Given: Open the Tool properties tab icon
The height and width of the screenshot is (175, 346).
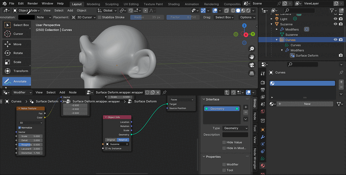Looking at the screenshot, I should (x=263, y=74).
